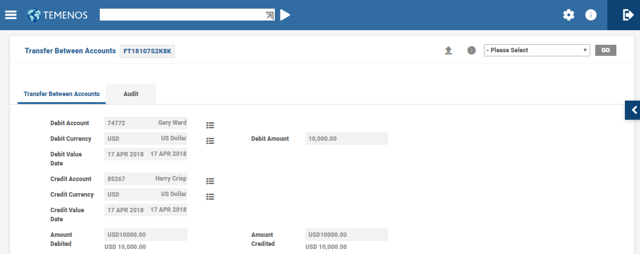The image size is (640, 254).
Task: Click the command input field
Action: (x=181, y=15)
